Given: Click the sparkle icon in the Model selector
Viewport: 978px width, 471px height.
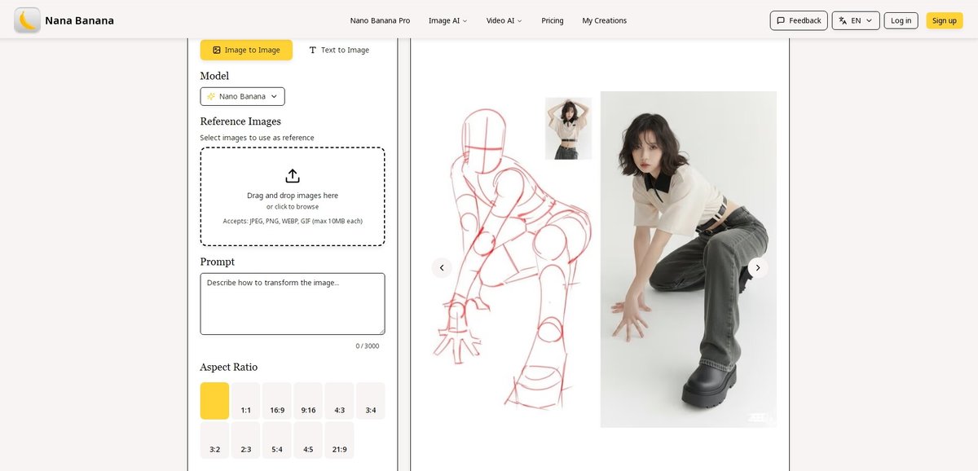Looking at the screenshot, I should pos(211,96).
